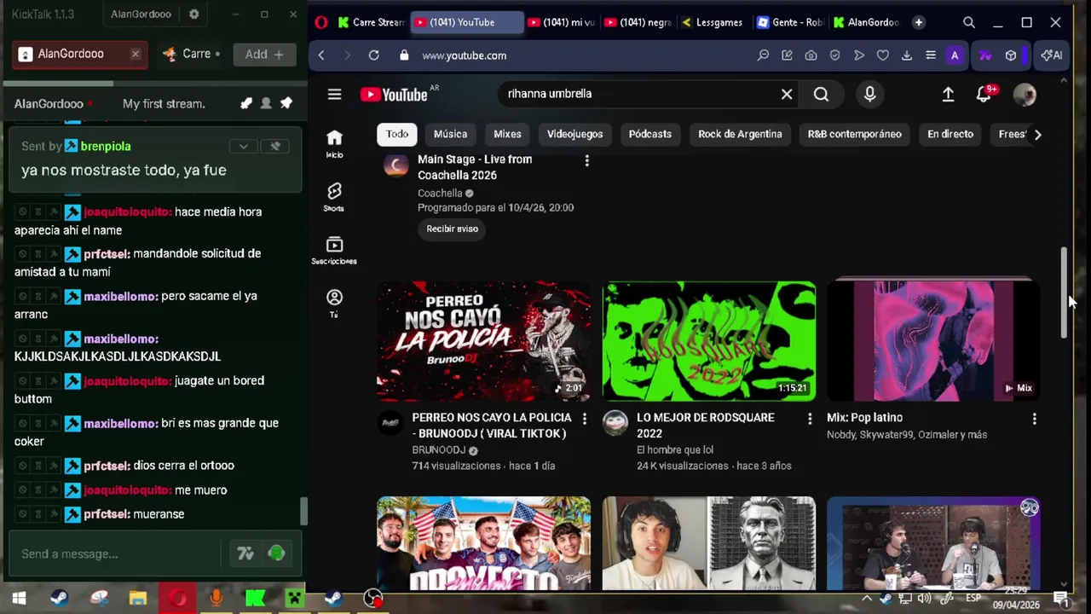Image resolution: width=1091 pixels, height=614 pixels.
Task: Switch to the Carre chat tab in KickTalk
Action: (191, 54)
